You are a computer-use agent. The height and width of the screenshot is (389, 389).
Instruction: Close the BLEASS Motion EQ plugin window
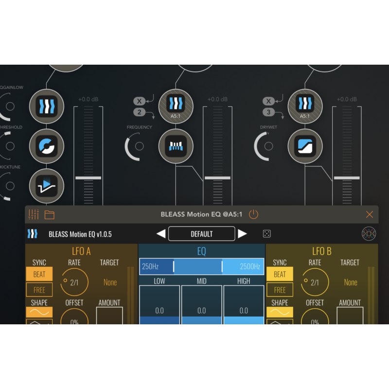370,214
